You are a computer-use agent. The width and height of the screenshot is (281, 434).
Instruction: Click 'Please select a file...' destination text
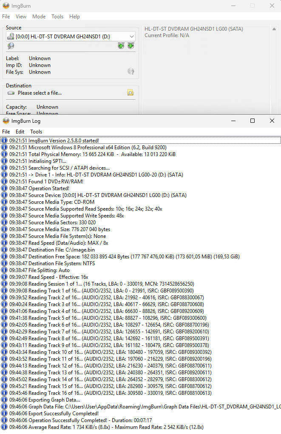[x=40, y=93]
